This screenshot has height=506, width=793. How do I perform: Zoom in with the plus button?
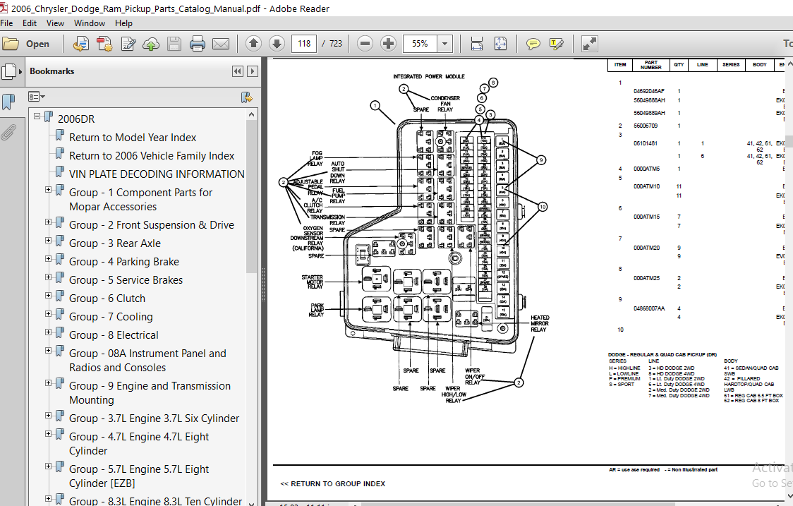(x=388, y=44)
